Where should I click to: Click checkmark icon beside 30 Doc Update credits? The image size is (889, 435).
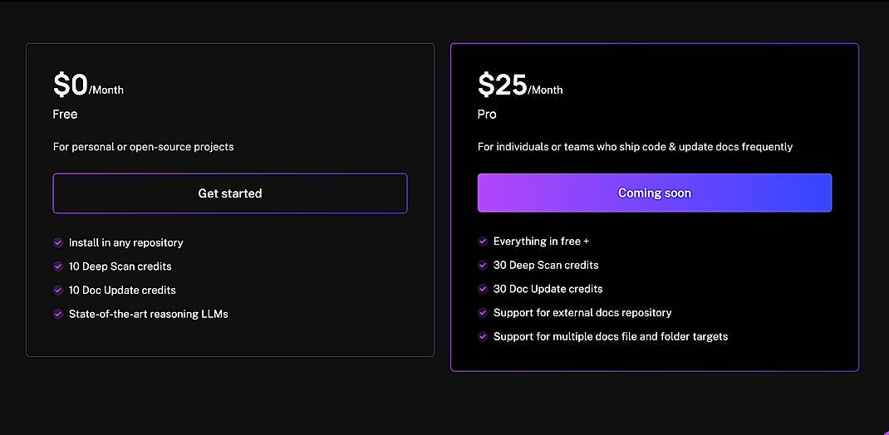[x=483, y=289]
